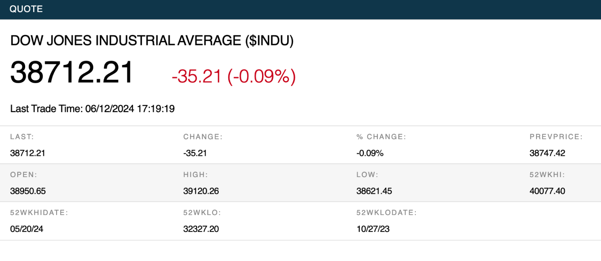Select the Dow Jones Industrial Average ($INDU) heading
Screen dimensions: 601x261
[x=152, y=41]
